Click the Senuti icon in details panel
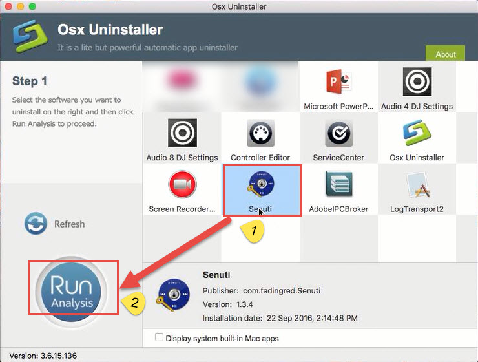Screen dimensions: 478x362 click(x=174, y=300)
